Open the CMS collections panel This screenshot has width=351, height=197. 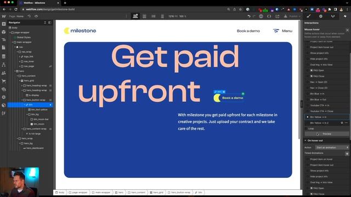coord(4,56)
